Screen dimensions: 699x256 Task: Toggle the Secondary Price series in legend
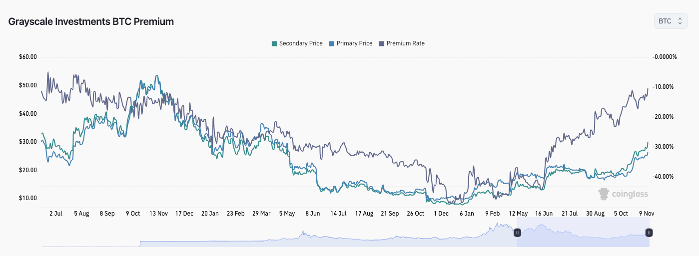coord(297,43)
